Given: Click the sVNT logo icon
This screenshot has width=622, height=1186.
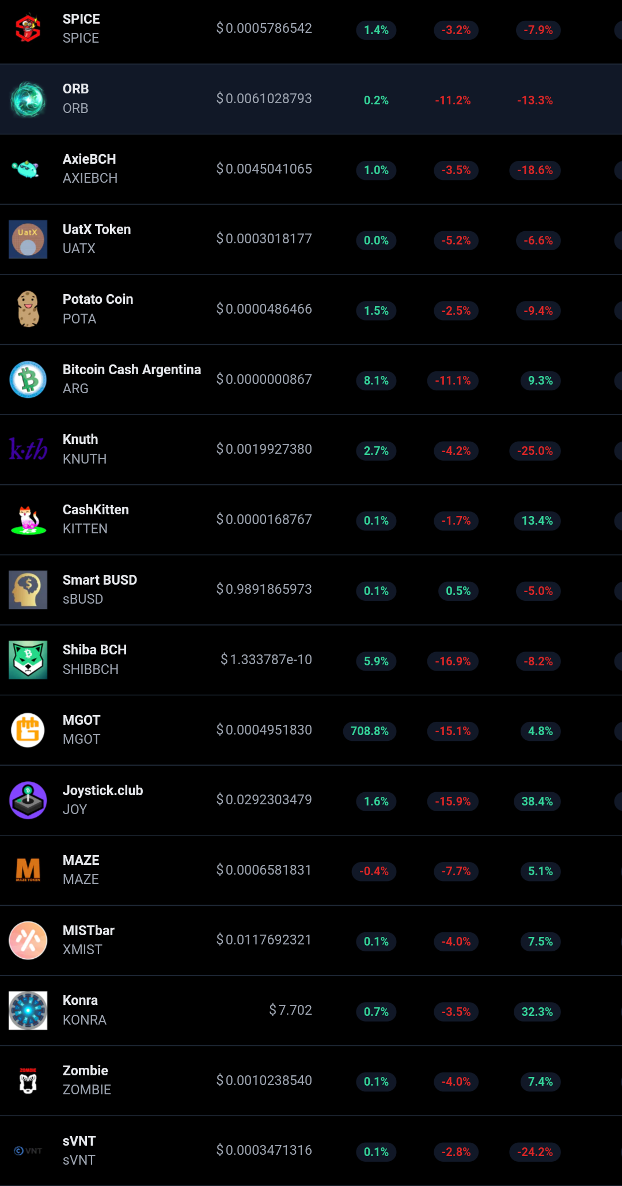Looking at the screenshot, I should point(28,1151).
